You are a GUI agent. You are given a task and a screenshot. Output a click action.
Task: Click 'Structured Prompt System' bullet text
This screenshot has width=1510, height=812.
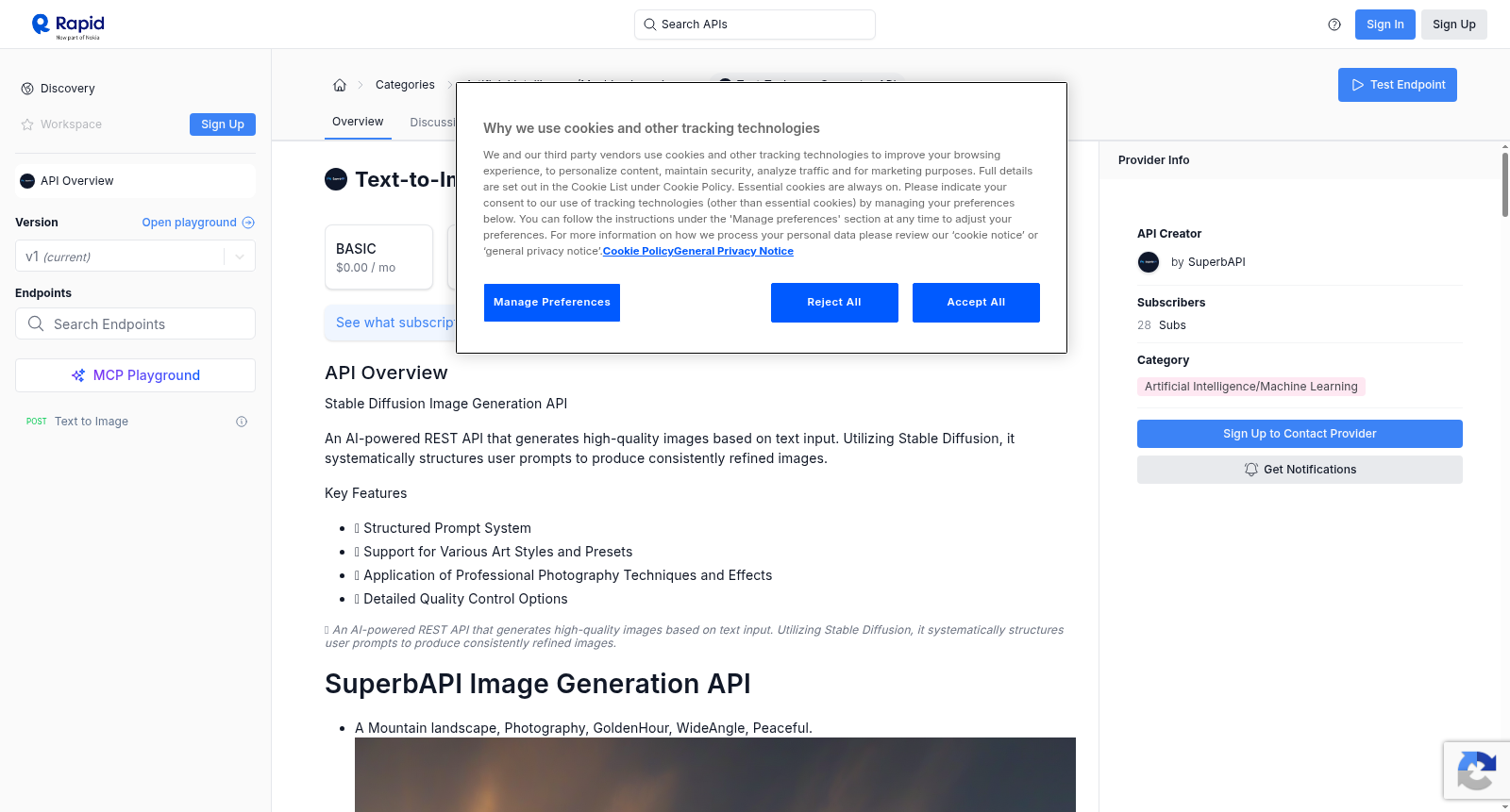point(447,528)
